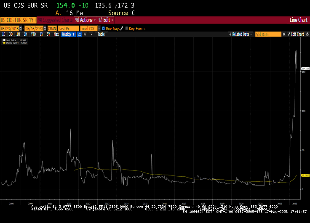Click the Key Events label
The height and width of the screenshot is (223, 310).
137,29
